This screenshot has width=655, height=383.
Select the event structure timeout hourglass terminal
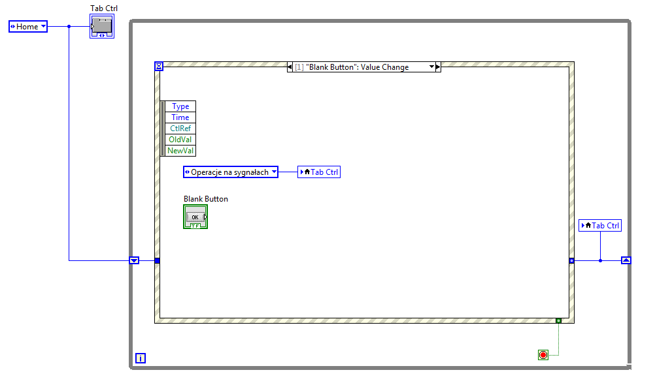[159, 67]
